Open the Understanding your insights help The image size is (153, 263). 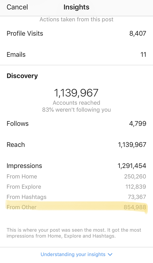(x=73, y=254)
